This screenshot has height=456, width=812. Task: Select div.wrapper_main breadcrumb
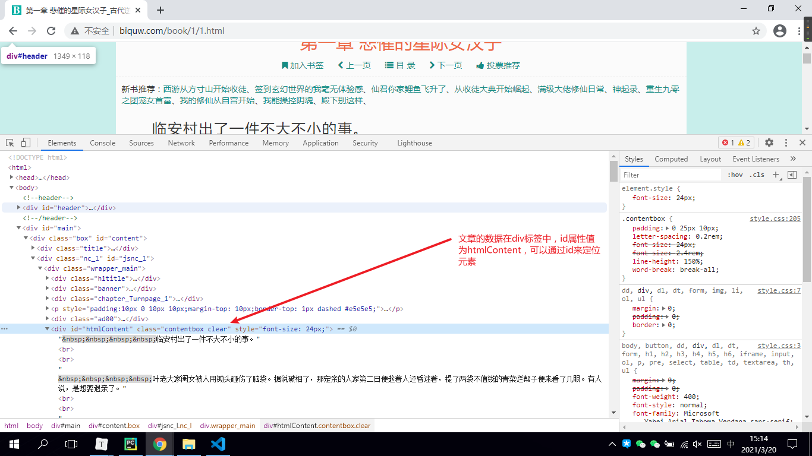click(x=228, y=426)
